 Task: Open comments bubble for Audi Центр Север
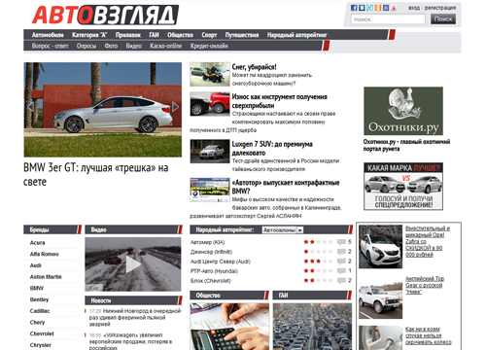click(341, 262)
